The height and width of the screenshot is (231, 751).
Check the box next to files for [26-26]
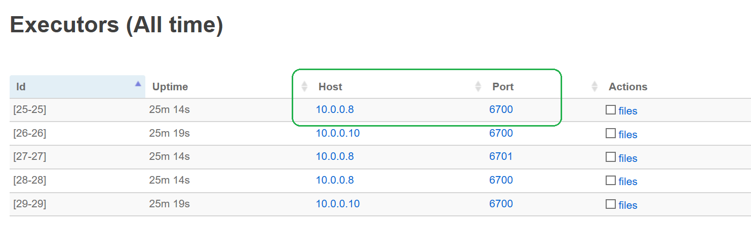coord(611,133)
